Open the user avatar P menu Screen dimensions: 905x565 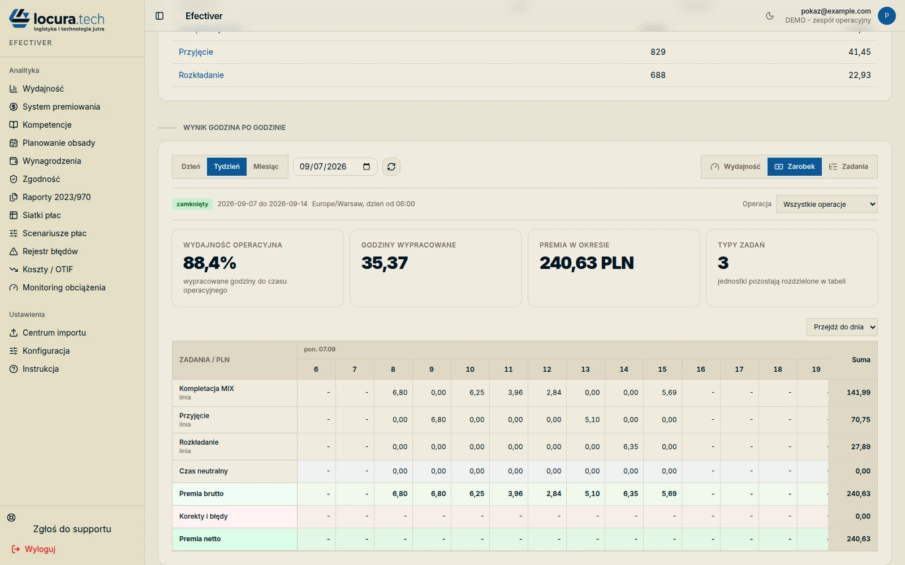[886, 16]
